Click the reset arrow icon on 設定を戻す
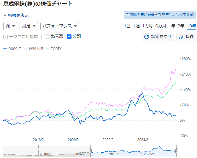Image resolution: width=197 pixels, height=158 pixels. coord(146,37)
